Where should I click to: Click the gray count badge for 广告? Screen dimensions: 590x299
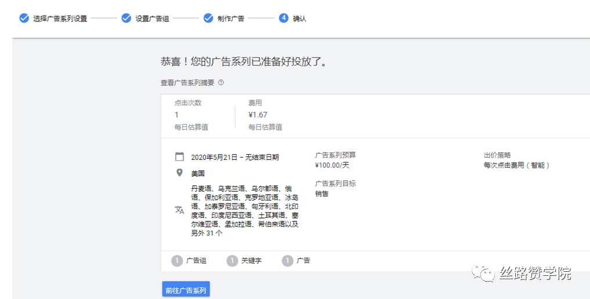pyautogui.click(x=288, y=261)
